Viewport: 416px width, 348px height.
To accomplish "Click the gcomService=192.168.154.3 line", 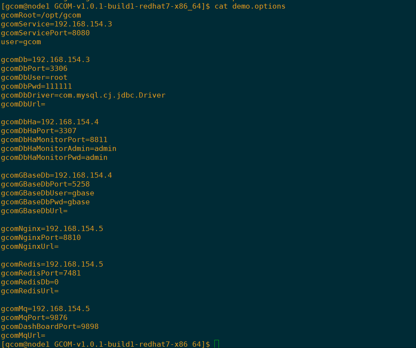I will point(56,24).
